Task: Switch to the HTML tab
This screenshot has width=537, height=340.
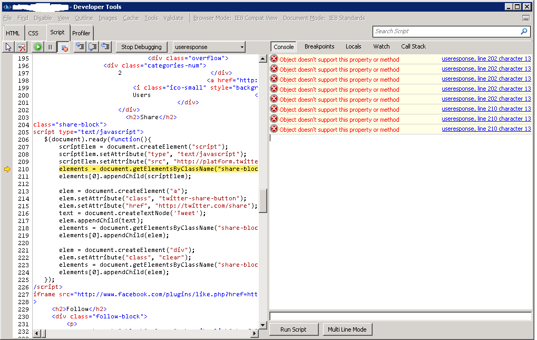Action: (13, 33)
